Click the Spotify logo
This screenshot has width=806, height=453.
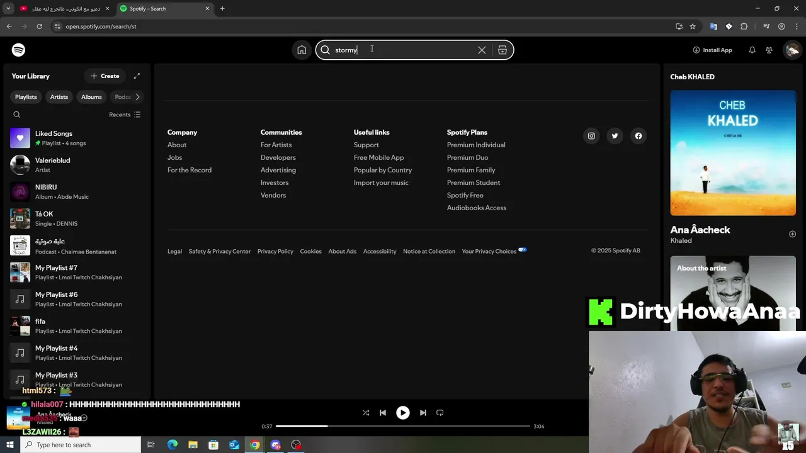(x=18, y=50)
